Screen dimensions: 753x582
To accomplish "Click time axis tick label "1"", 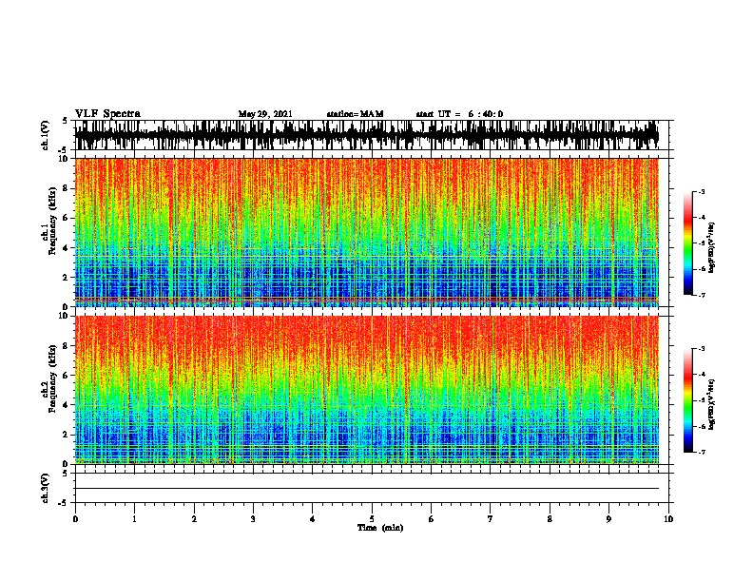I will point(134,519).
